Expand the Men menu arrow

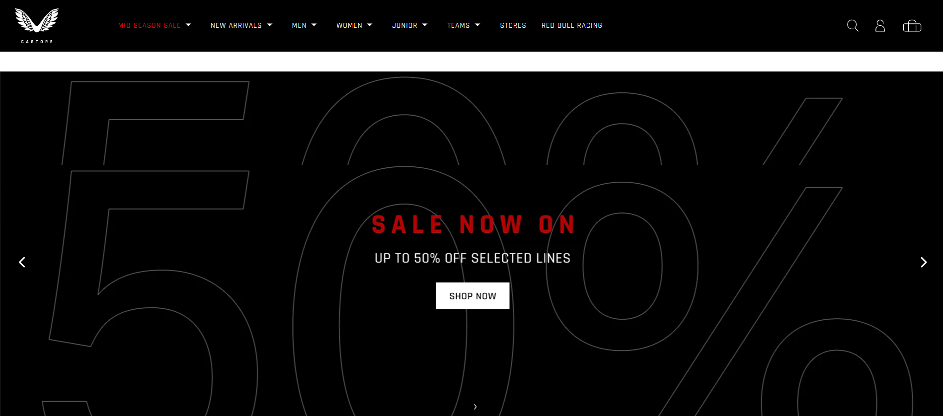click(314, 25)
